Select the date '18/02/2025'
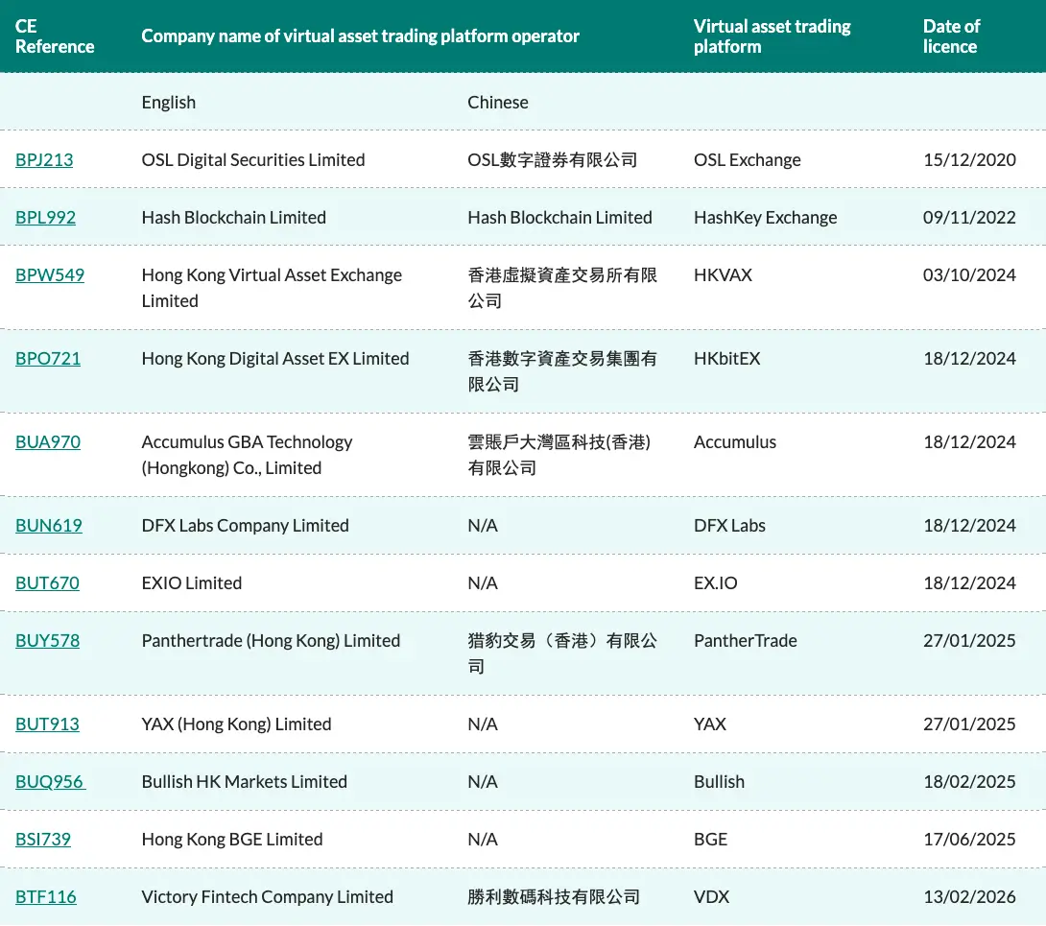Image resolution: width=1046 pixels, height=926 pixels. point(969,781)
